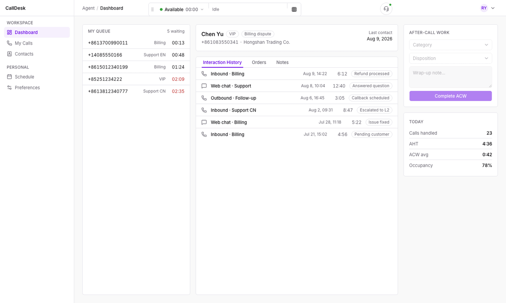Image resolution: width=506 pixels, height=303 pixels.
Task: Open the Disposition dropdown
Action: pos(450,58)
